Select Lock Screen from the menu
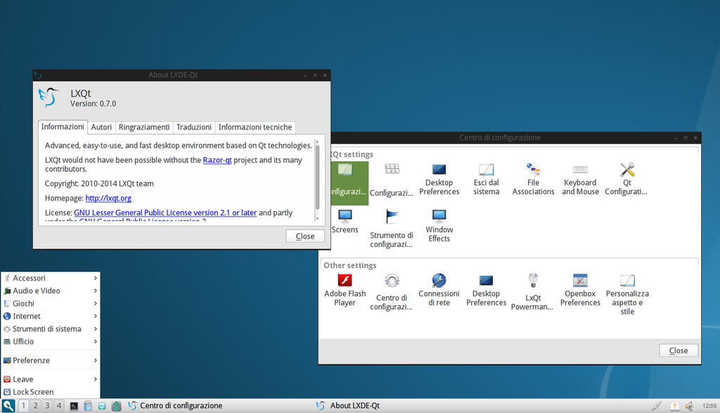Viewport: 720px width, 413px height. point(33,392)
